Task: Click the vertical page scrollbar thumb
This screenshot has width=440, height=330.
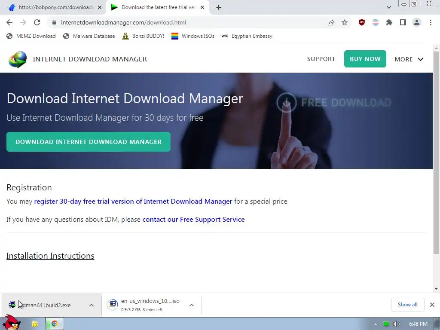Action: click(x=436, y=153)
